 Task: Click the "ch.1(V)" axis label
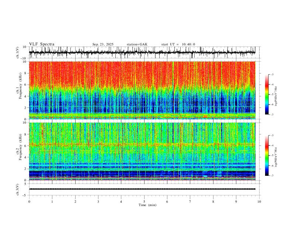pos(18,52)
